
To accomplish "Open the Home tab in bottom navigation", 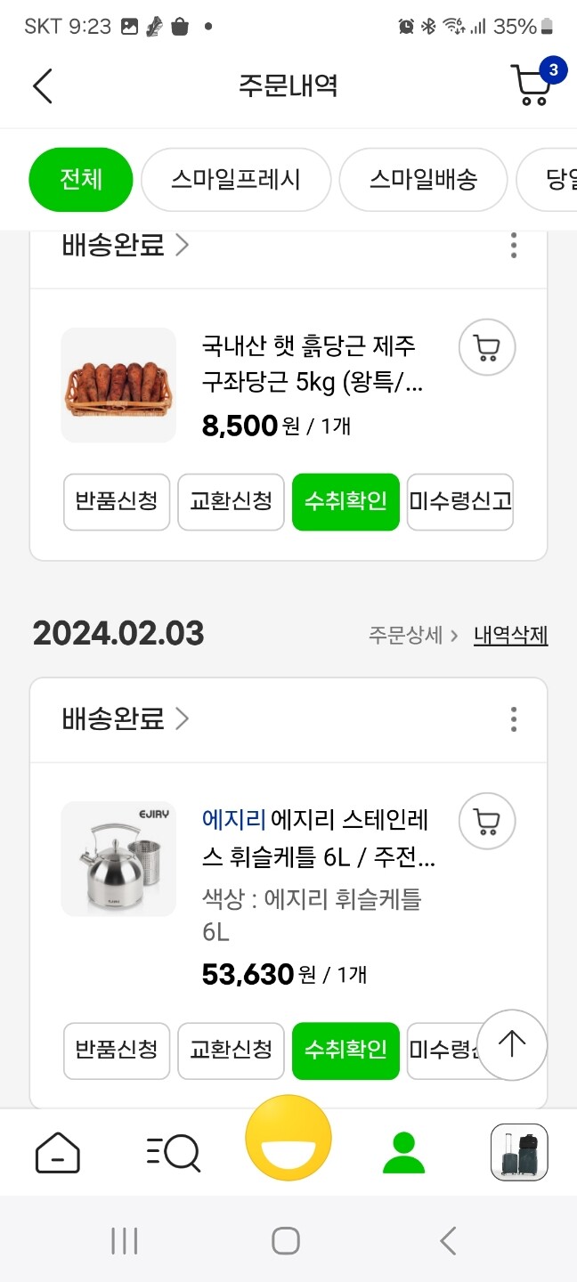I will click(57, 1151).
